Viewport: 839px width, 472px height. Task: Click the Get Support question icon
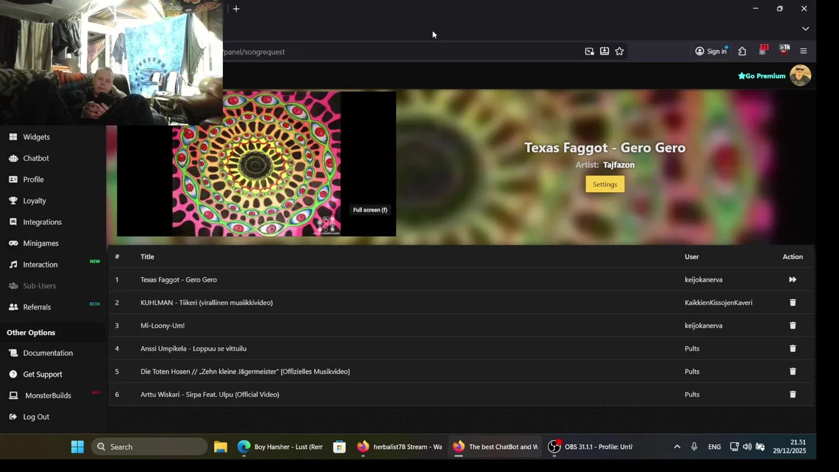click(13, 374)
